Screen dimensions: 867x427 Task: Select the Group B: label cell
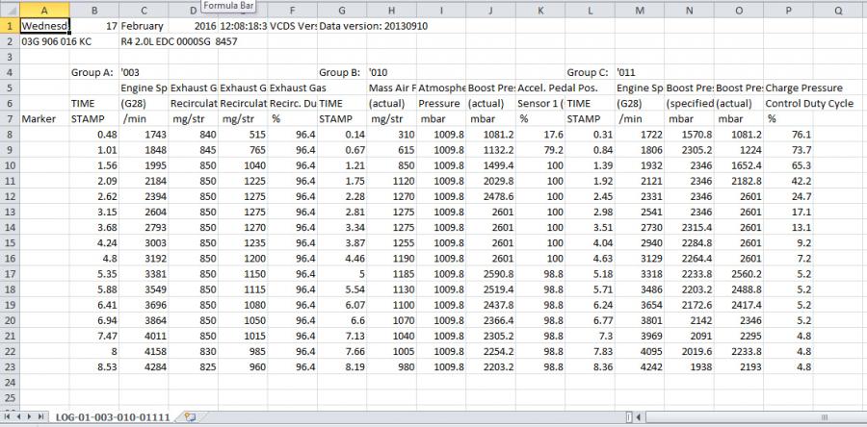point(341,72)
